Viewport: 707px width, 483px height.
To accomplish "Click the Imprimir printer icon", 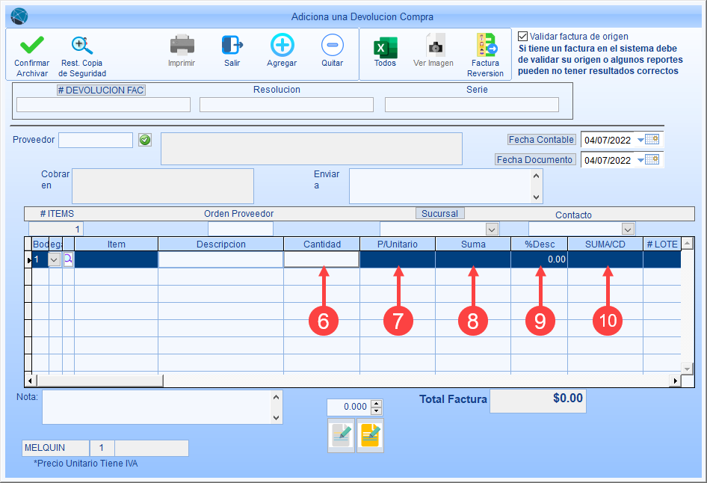I will (x=182, y=45).
